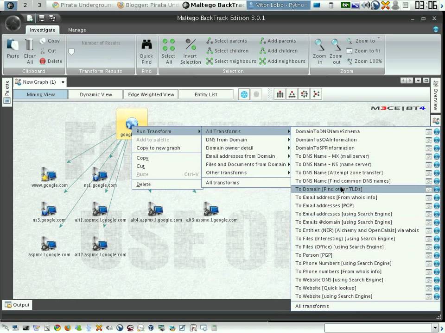Screen dimensions: 445x333
Task: Expand Other transforms submenu
Action: pos(246,173)
